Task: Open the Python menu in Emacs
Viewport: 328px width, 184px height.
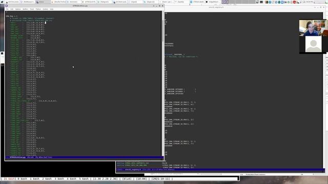Action: (38, 9)
